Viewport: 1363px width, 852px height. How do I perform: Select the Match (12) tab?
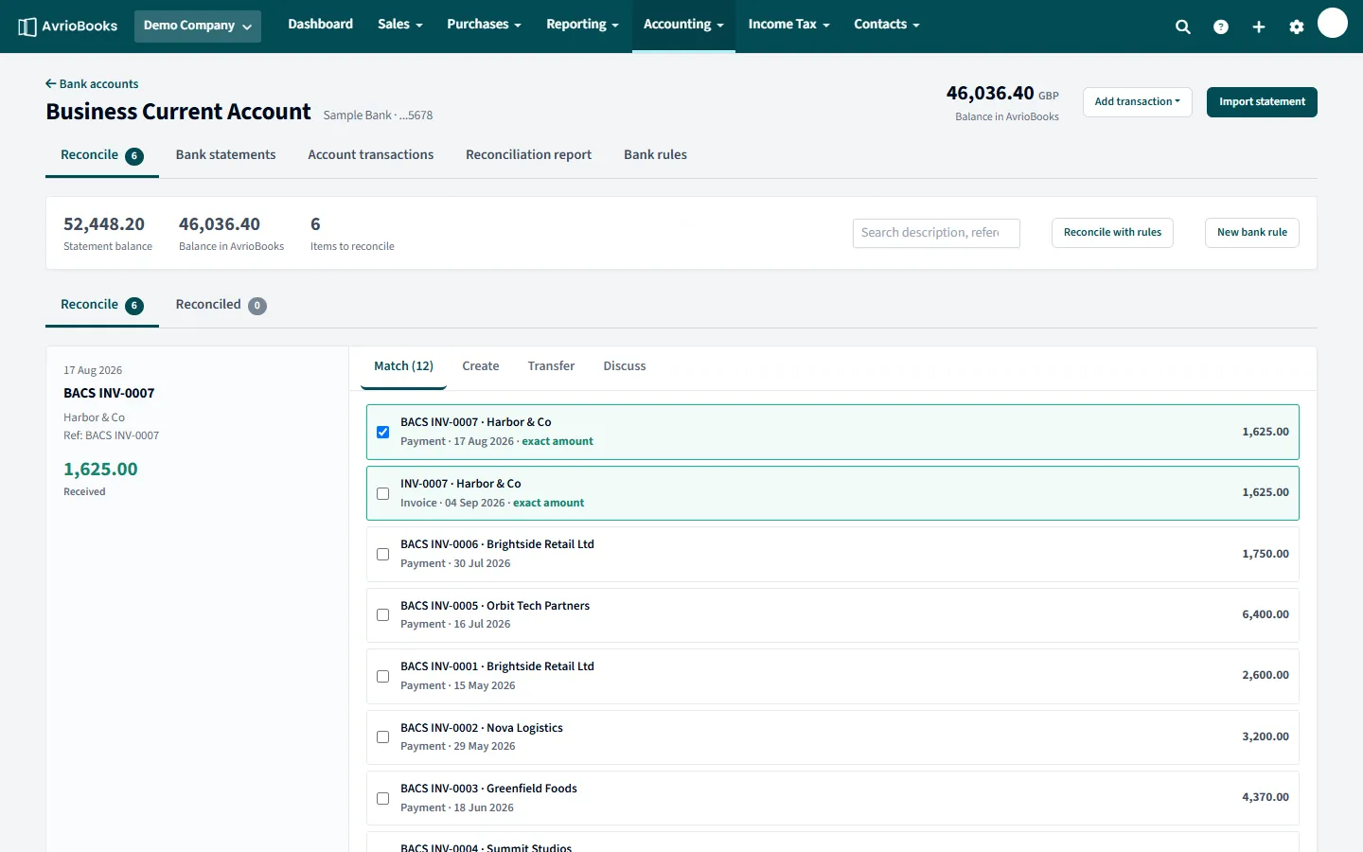point(403,366)
